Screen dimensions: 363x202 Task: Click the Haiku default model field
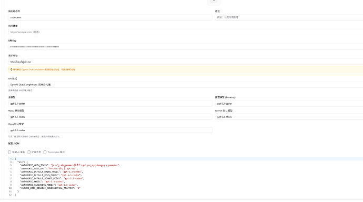click(x=110, y=117)
